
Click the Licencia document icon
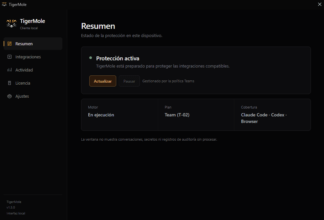pos(10,83)
